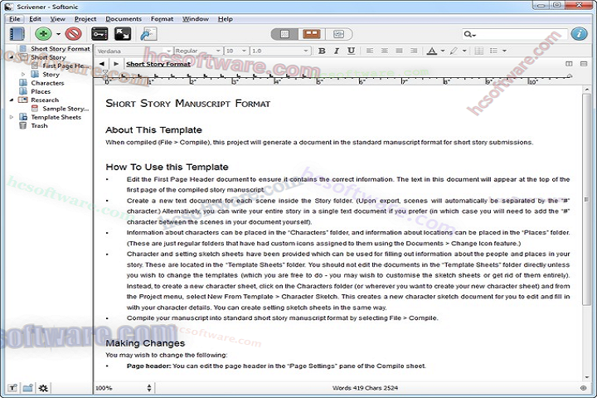Open the File menu

(15, 19)
